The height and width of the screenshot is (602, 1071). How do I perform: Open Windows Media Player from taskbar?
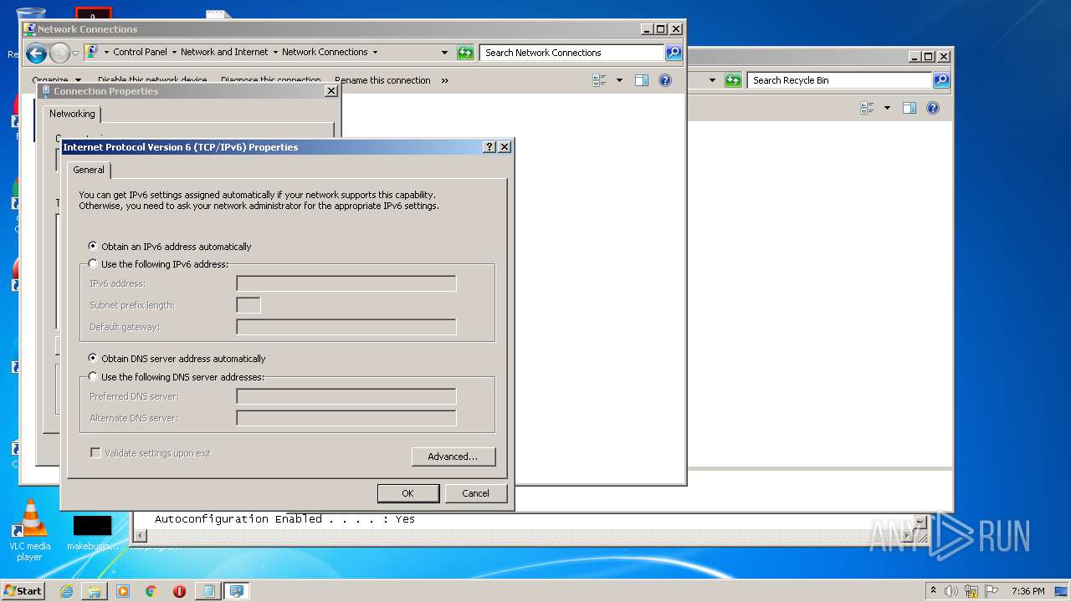123,591
